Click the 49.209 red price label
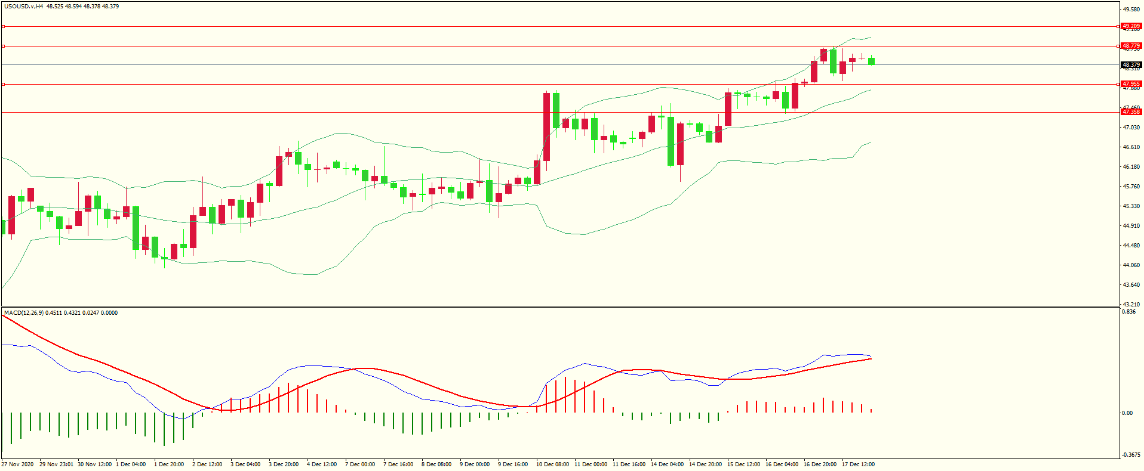Viewport: 1144px width, 471px height. pyautogui.click(x=1131, y=26)
